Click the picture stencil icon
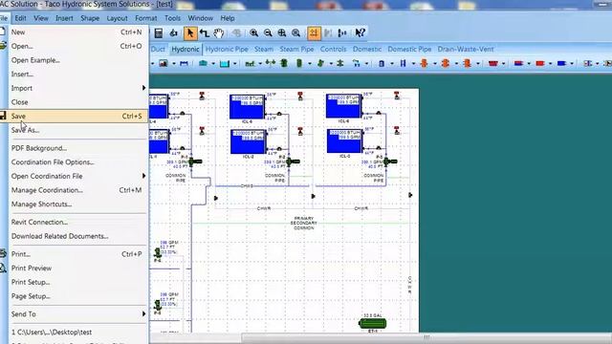The height and width of the screenshot is (344, 612). (164, 63)
